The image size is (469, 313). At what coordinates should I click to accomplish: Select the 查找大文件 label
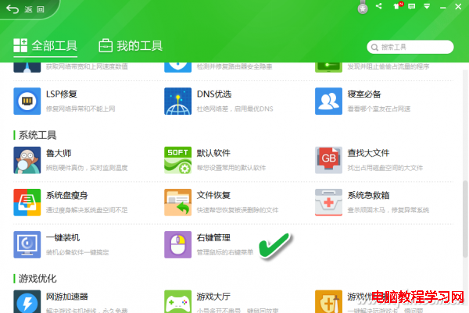point(368,153)
